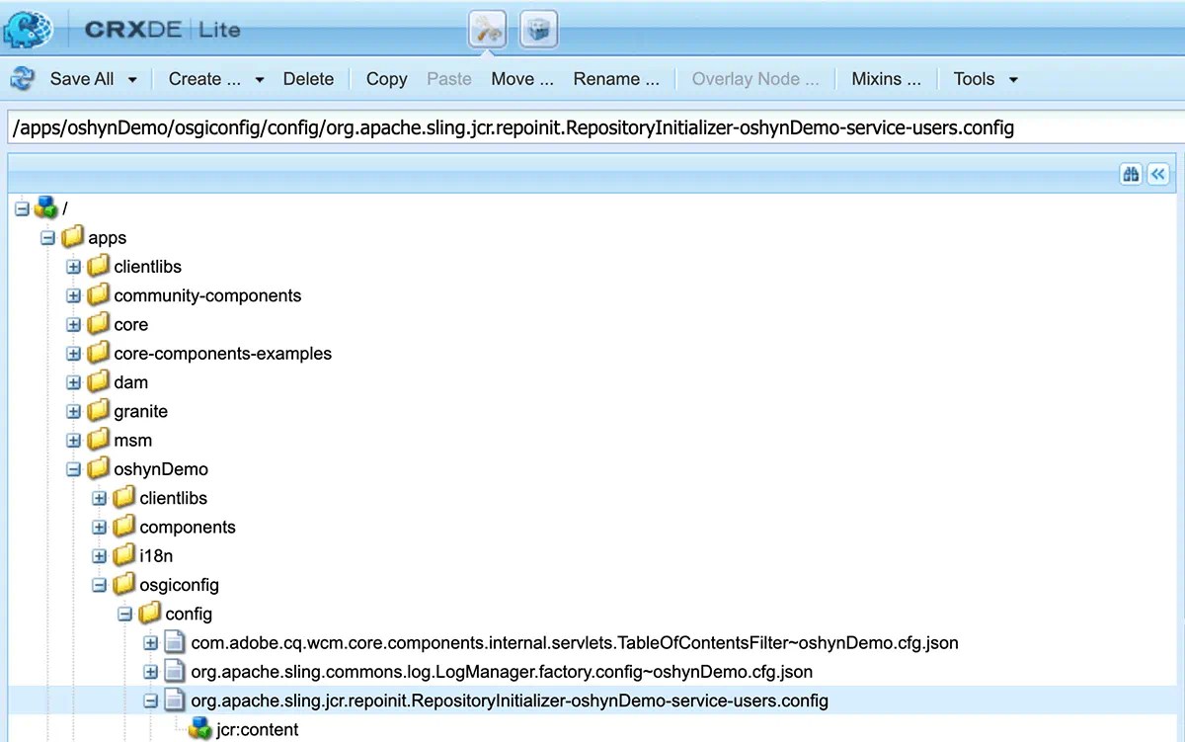Select Rename in the toolbar menu

[x=614, y=78]
